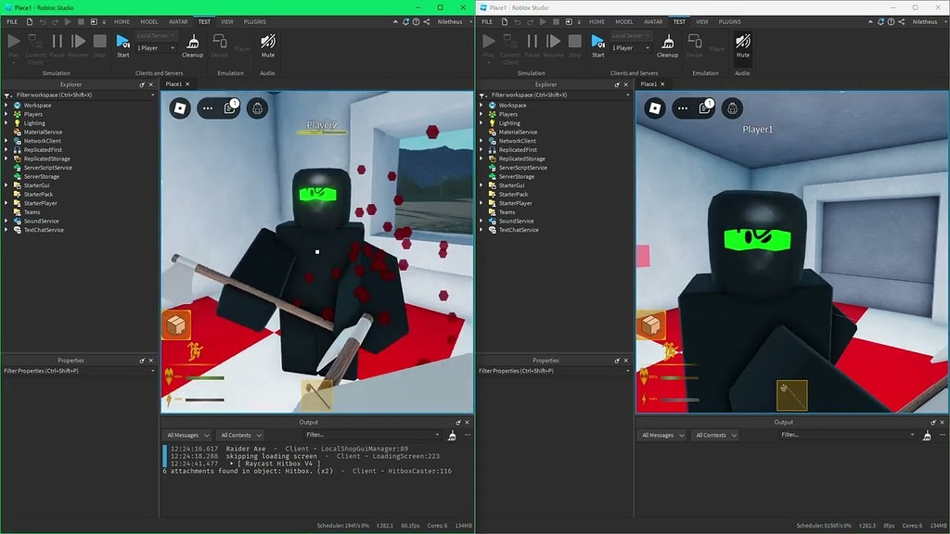
Task: Switch to the MODEL ribbon tab
Action: pos(149,21)
